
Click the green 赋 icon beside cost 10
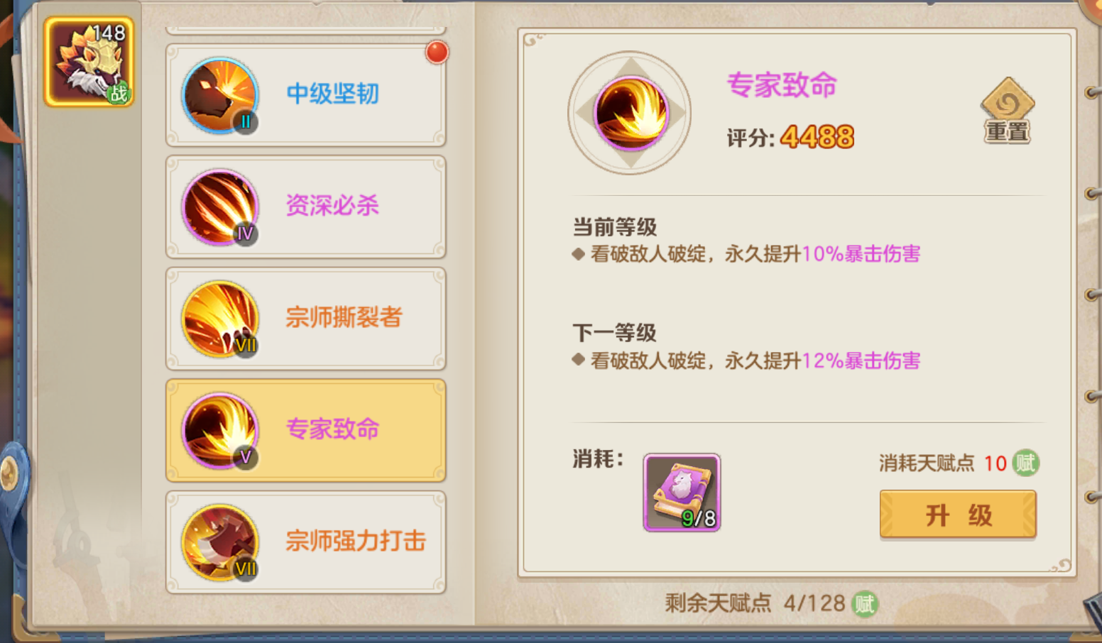pyautogui.click(x=1025, y=463)
